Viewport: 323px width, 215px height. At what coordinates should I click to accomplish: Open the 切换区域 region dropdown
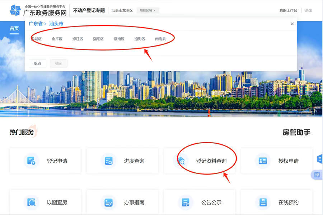click(148, 10)
